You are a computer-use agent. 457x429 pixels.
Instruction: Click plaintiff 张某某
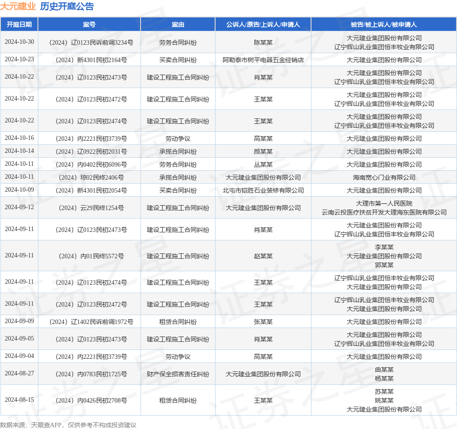click(263, 322)
